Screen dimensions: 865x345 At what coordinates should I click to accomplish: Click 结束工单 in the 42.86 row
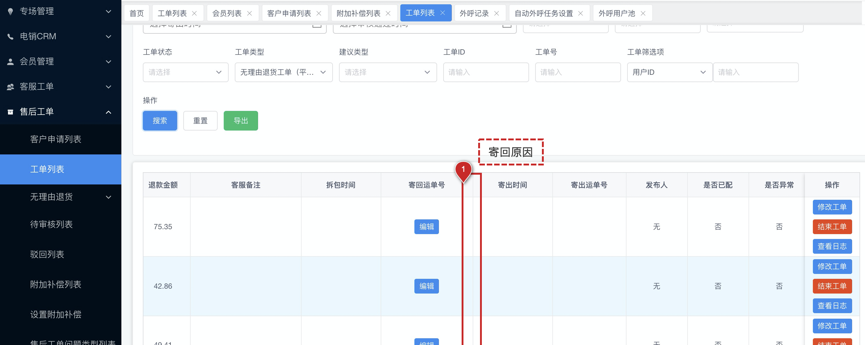(x=832, y=286)
